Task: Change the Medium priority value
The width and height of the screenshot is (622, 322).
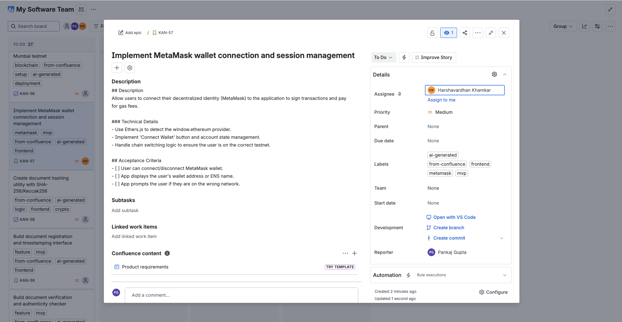Action: click(x=440, y=112)
